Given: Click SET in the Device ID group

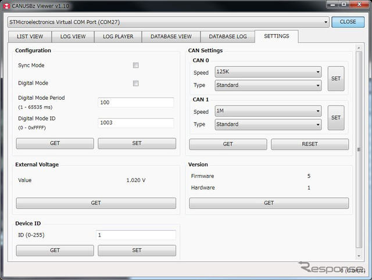Looking at the screenshot, I should [x=137, y=250].
